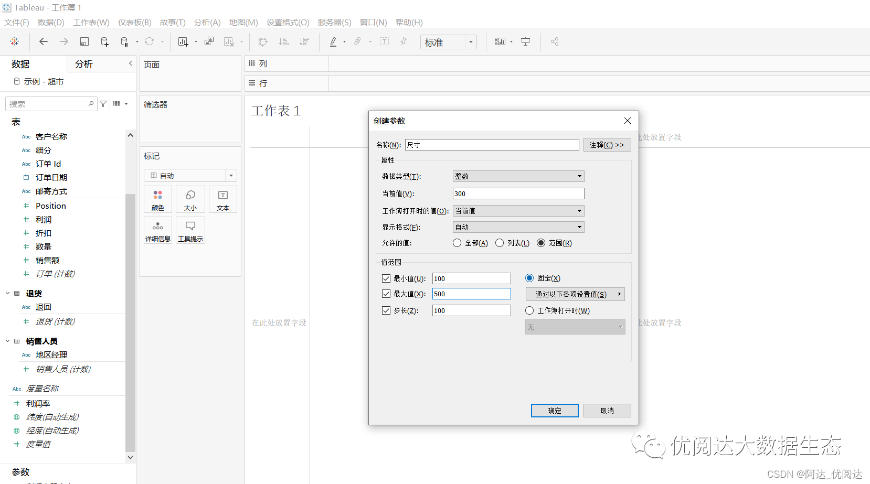Close the Create Parameter dialog
Image resolution: width=870 pixels, height=484 pixels.
[627, 121]
